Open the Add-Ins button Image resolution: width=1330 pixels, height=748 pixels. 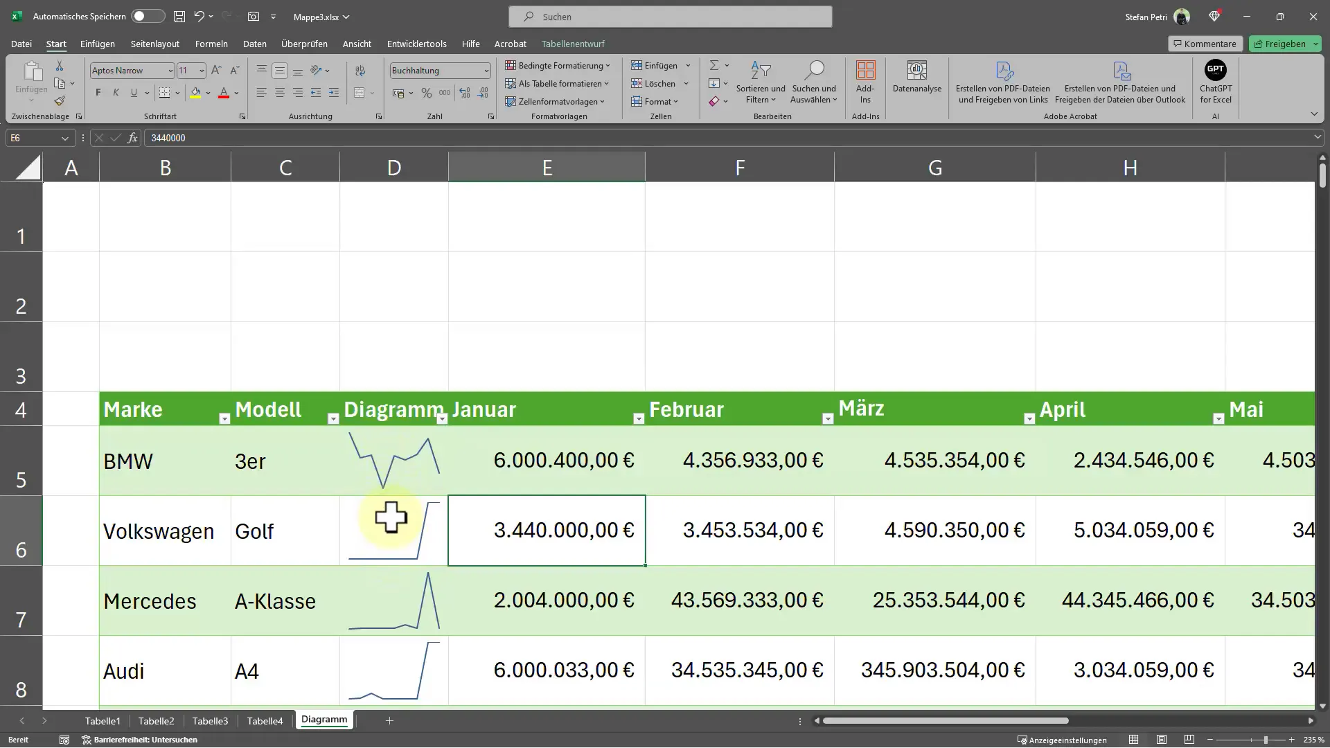tap(865, 82)
